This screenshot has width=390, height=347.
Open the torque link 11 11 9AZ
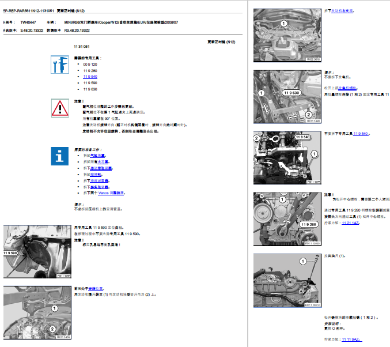pos(352,340)
